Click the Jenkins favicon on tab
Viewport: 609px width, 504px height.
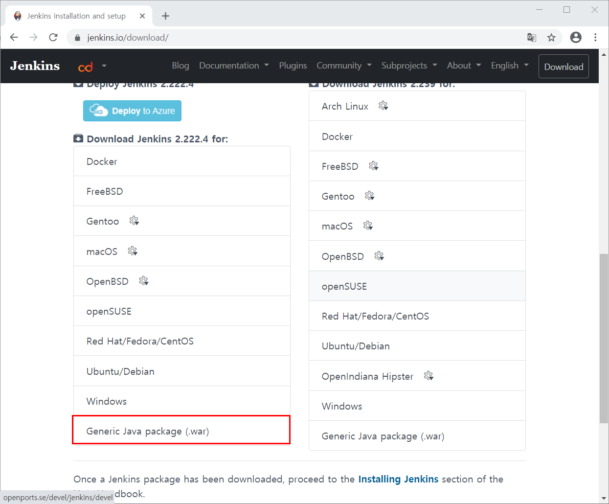18,16
